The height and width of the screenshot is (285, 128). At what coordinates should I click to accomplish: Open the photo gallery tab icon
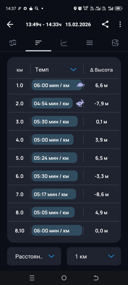coord(115,43)
